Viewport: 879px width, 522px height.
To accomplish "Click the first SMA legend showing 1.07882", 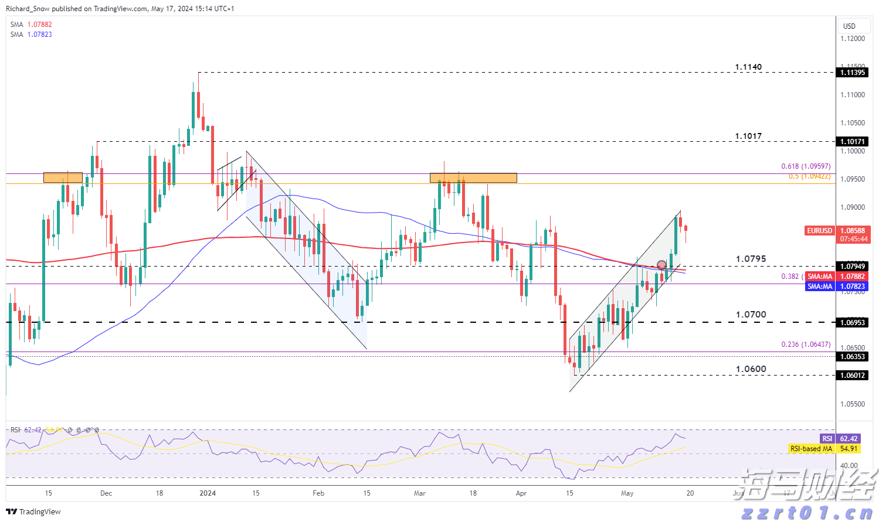I will (x=31, y=25).
